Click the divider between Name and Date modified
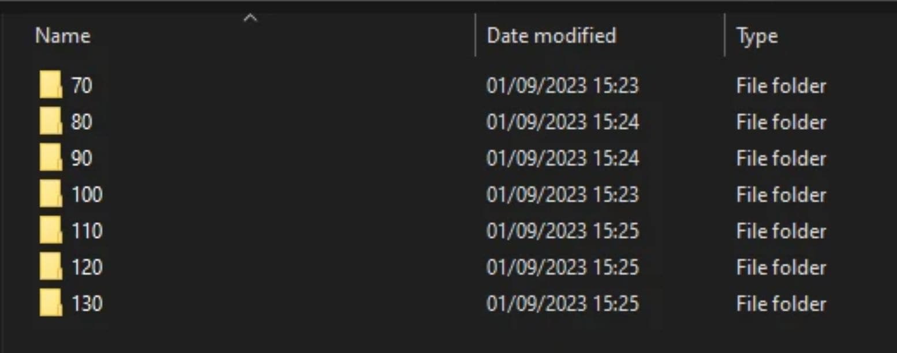Image resolution: width=897 pixels, height=353 pixels. click(x=476, y=36)
